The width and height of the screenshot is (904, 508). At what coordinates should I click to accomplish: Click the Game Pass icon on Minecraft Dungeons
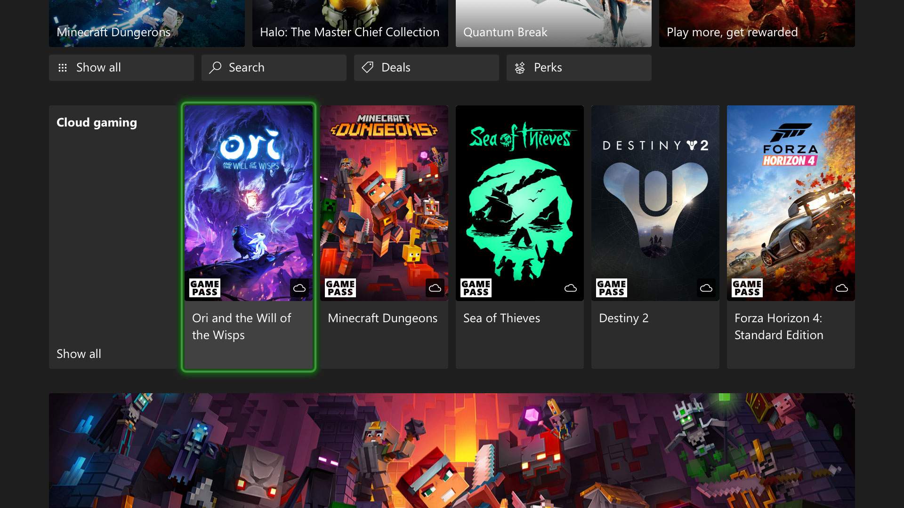click(x=339, y=287)
